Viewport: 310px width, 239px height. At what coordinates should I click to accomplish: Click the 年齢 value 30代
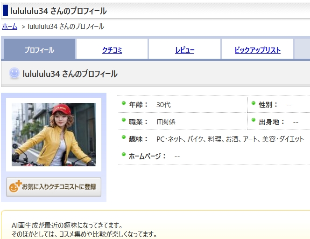pyautogui.click(x=163, y=105)
